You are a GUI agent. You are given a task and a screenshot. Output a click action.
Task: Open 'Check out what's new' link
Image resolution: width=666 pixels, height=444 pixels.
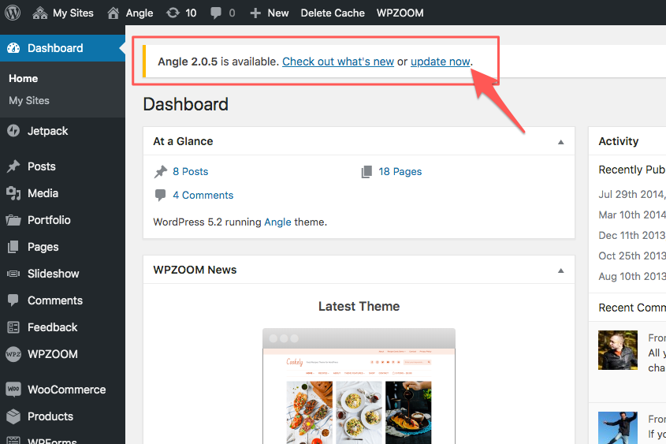[x=337, y=62]
